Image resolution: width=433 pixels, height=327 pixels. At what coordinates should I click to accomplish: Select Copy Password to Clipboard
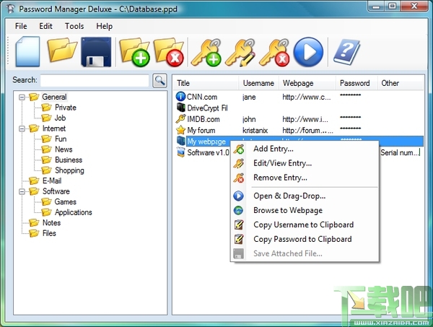coord(302,239)
